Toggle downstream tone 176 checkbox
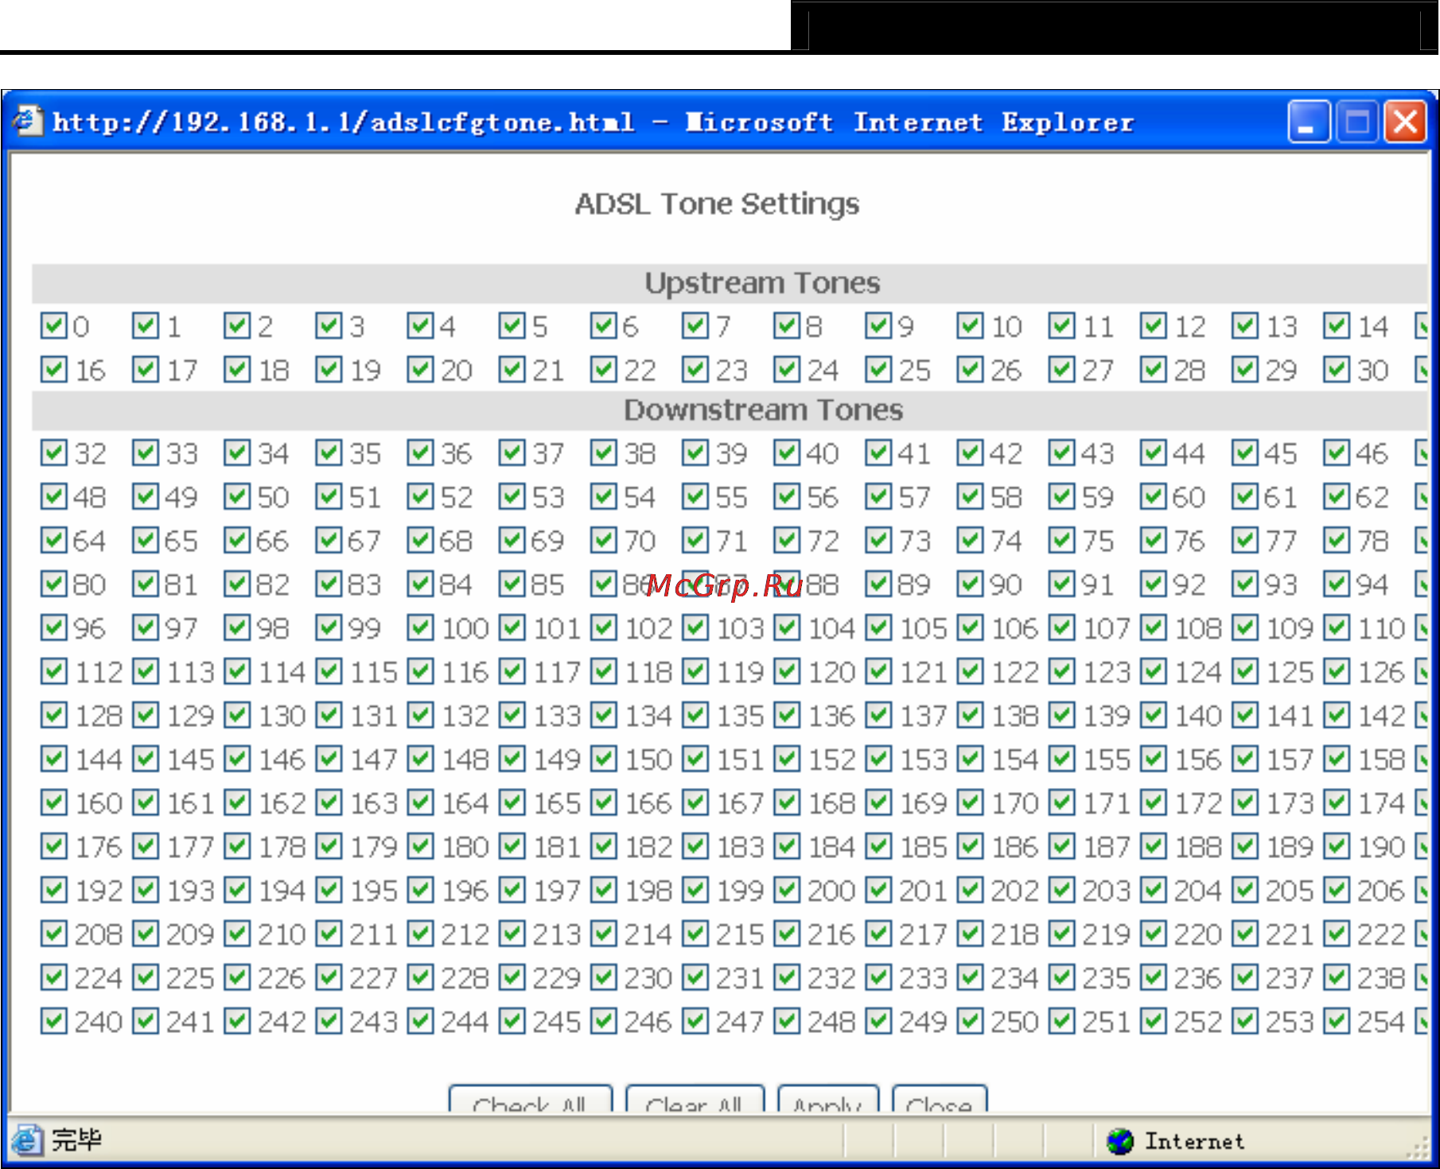The image size is (1440, 1169). coord(54,846)
